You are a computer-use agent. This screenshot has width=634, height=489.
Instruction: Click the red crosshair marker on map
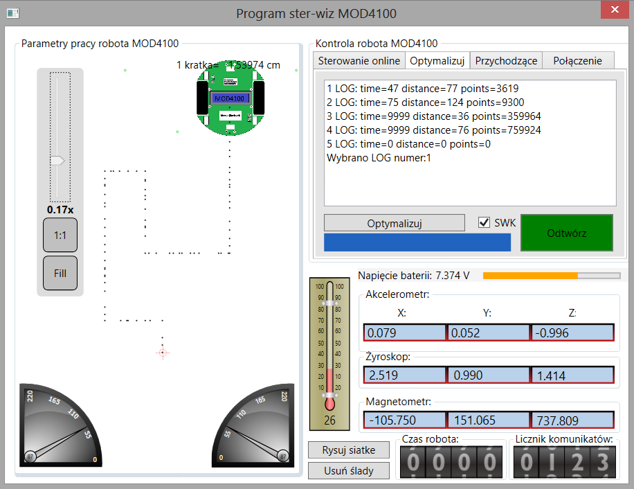tap(163, 353)
